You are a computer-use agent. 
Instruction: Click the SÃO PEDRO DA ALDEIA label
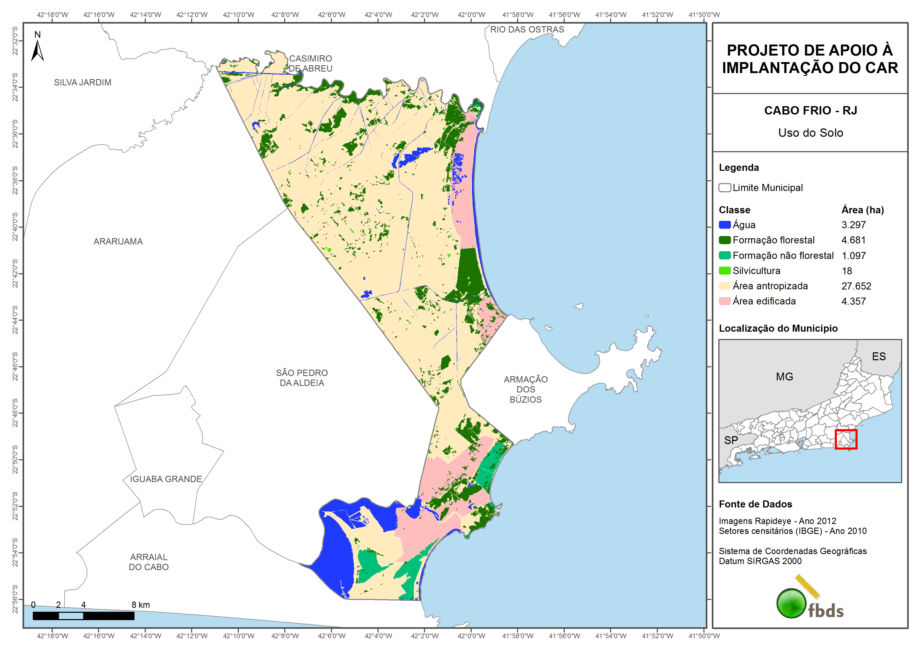point(302,378)
